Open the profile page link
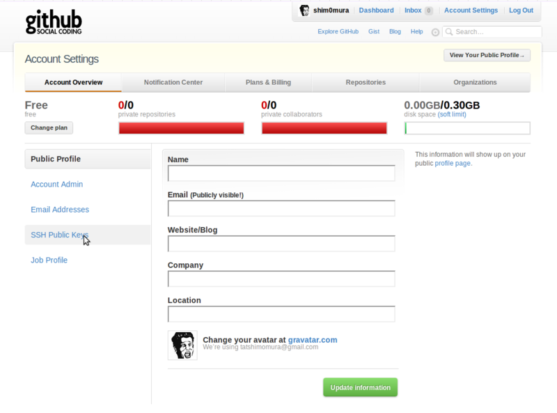Image resolution: width=557 pixels, height=413 pixels. click(453, 164)
